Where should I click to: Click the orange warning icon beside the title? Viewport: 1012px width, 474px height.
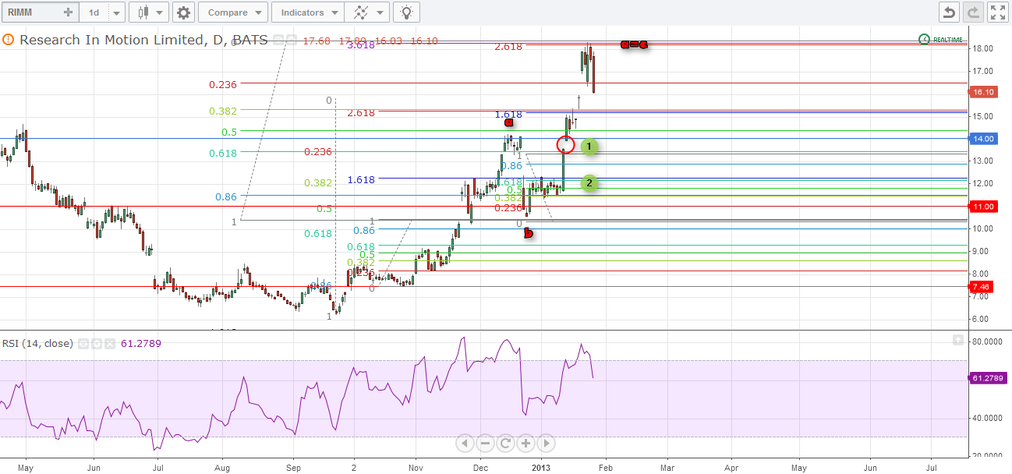tap(9, 40)
